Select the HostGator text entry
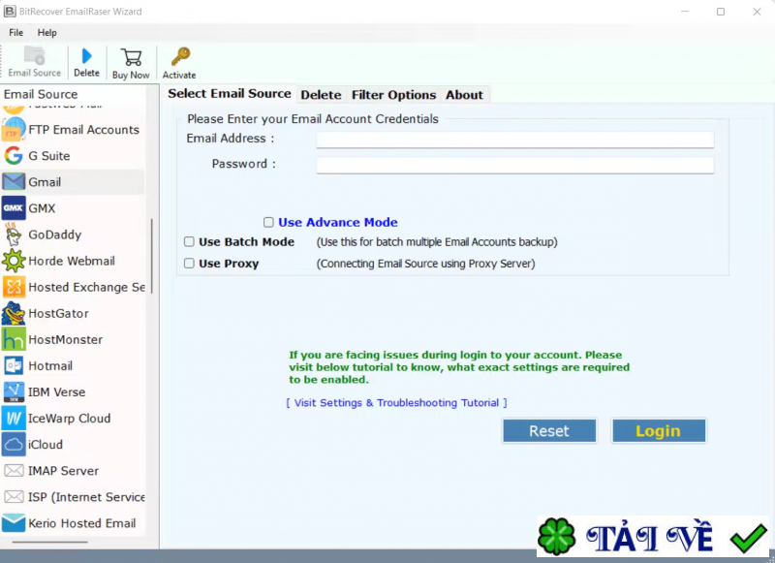This screenshot has width=775, height=563. (58, 313)
